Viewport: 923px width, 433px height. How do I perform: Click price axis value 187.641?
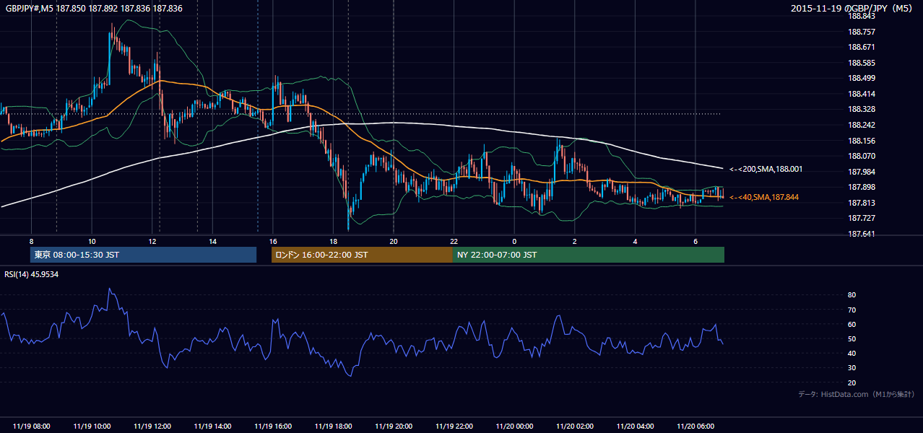861,234
